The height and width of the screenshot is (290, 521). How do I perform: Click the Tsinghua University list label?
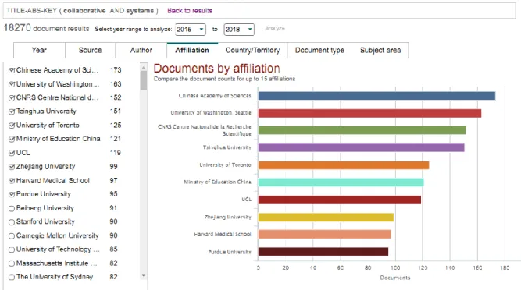(46, 111)
